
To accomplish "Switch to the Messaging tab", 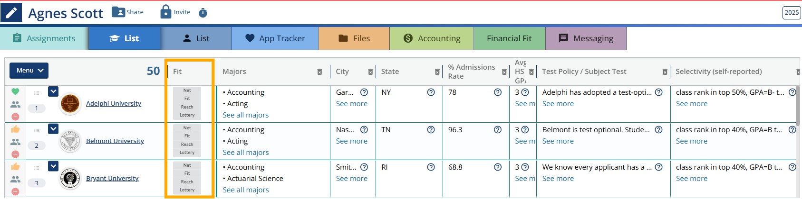I will tap(586, 38).
